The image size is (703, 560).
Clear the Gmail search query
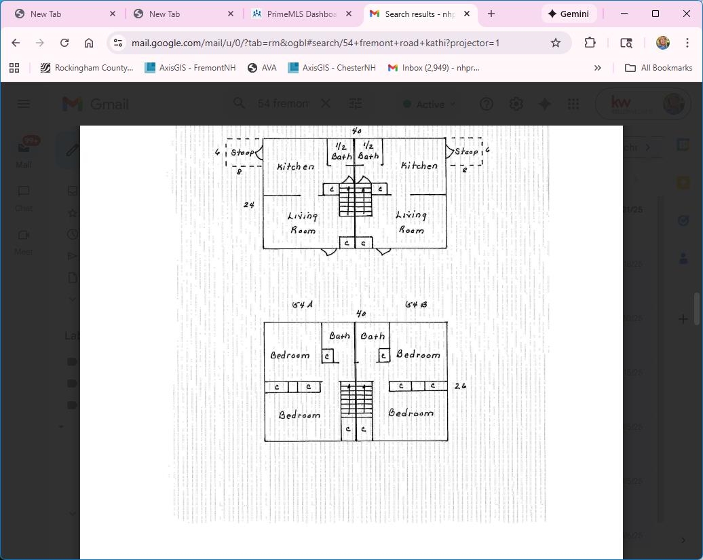326,104
